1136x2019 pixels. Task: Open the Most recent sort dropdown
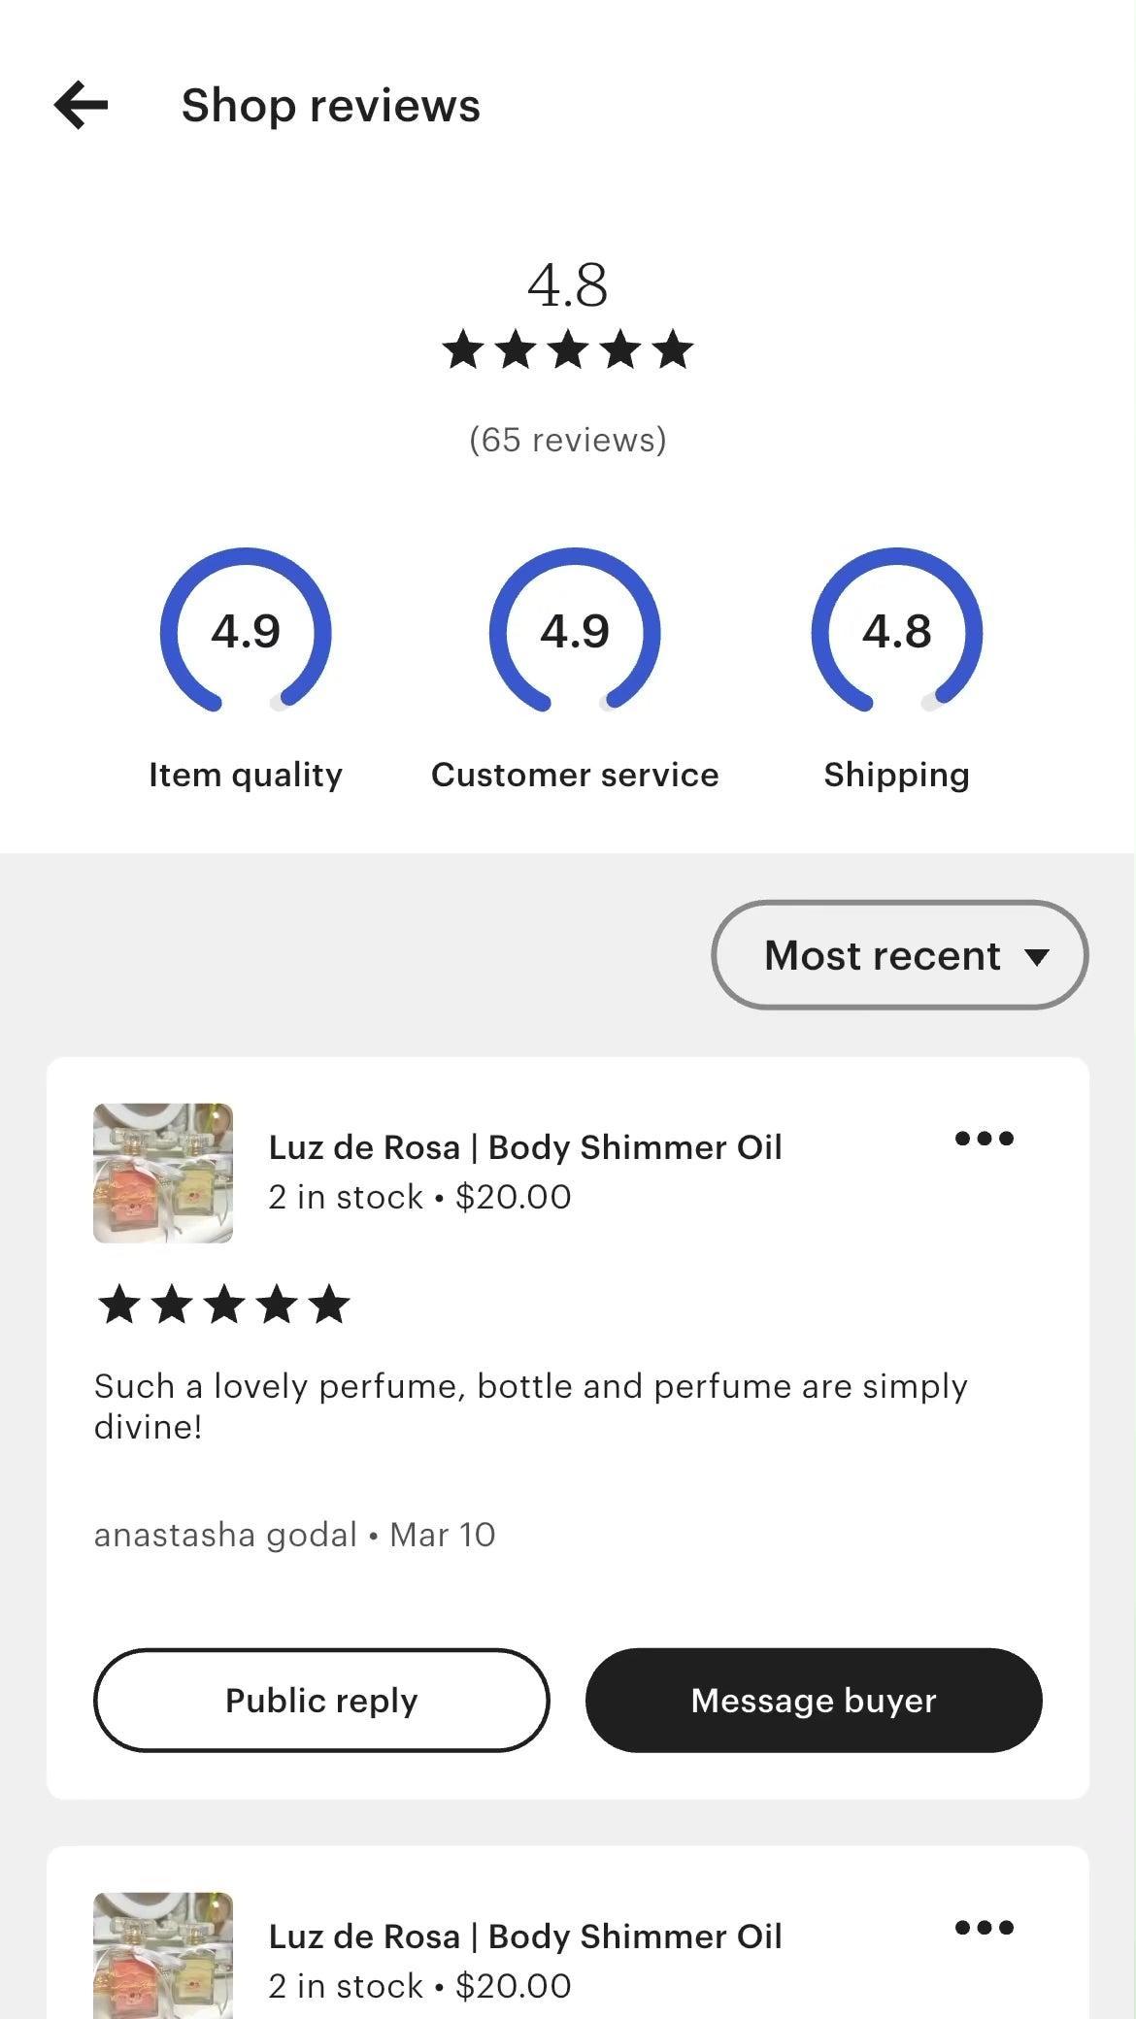899,955
